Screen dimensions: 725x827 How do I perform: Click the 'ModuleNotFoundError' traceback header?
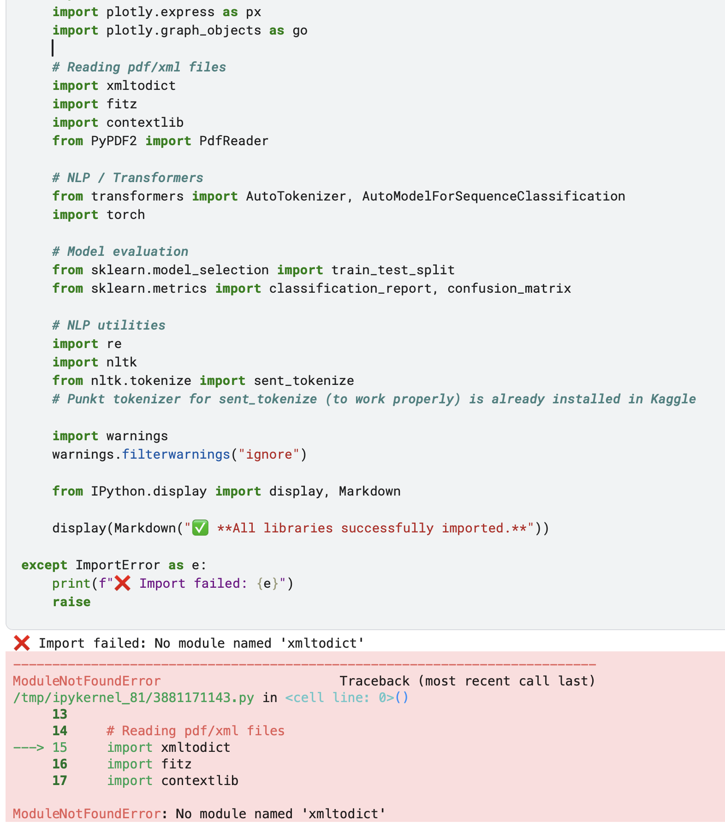[87, 681]
